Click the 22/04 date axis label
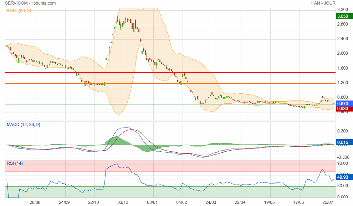353x206 pixels. point(240,202)
